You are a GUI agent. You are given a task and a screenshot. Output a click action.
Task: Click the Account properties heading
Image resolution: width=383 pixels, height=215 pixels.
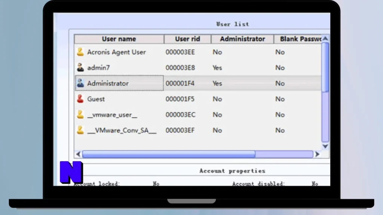click(232, 171)
